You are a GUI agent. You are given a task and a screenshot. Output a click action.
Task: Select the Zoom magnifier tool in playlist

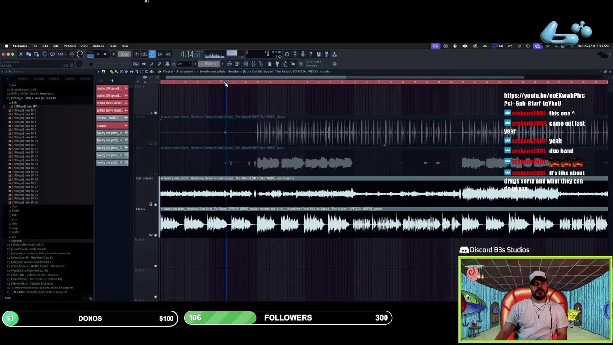pos(147,71)
